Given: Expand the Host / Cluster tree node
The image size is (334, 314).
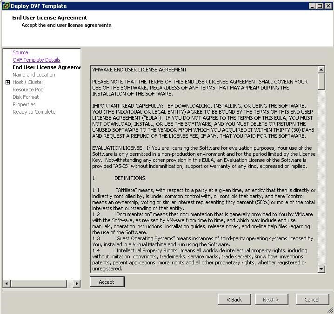Looking at the screenshot, I should [x=7, y=82].
